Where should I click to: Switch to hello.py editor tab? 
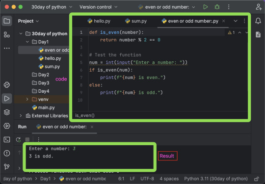click(x=99, y=21)
